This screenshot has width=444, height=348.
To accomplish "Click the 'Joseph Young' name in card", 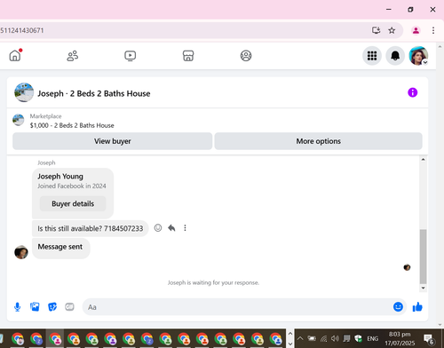I will (60, 177).
